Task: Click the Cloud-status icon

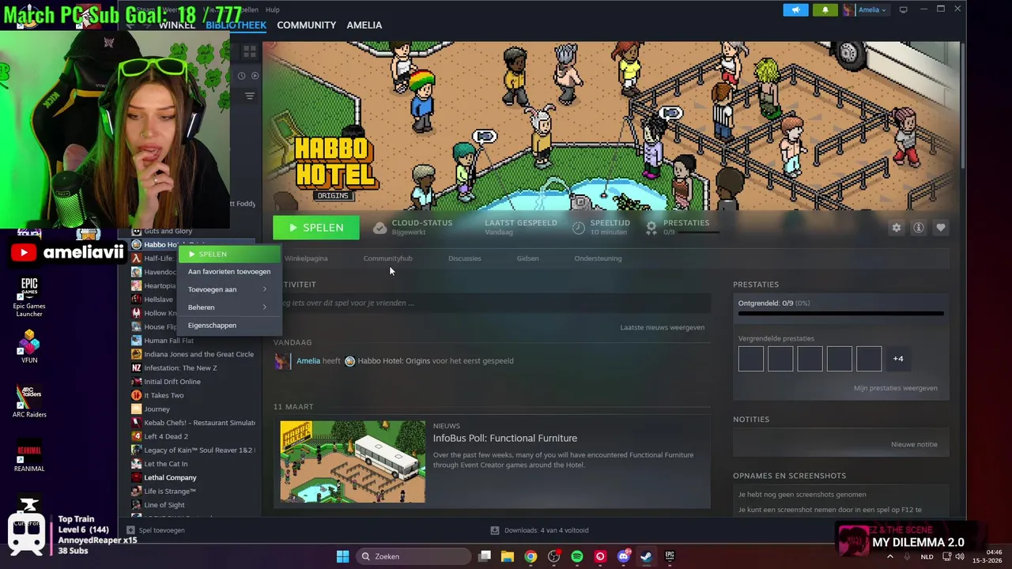Action: pos(379,228)
